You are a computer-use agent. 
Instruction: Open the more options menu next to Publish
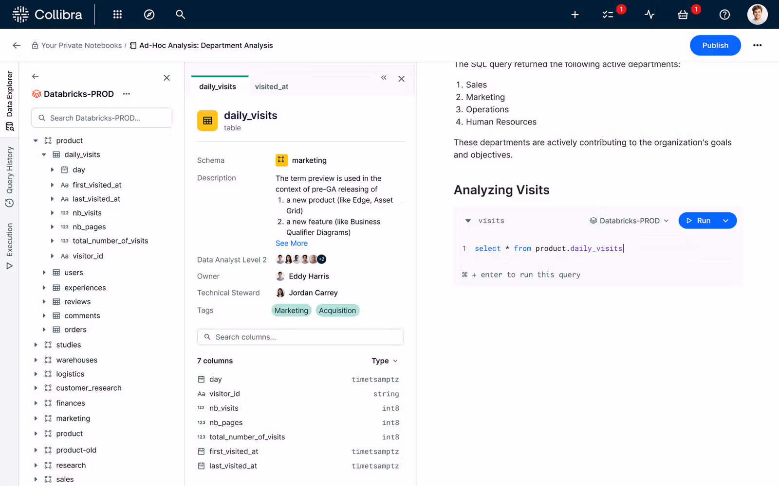(x=757, y=45)
